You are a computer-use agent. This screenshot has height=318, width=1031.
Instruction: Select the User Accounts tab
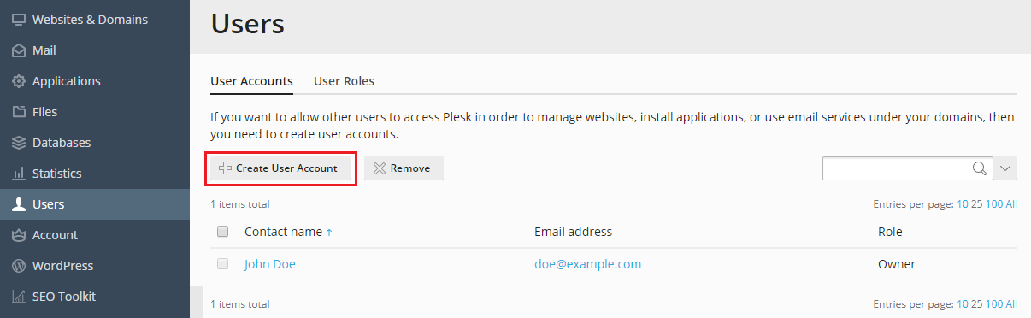point(251,81)
